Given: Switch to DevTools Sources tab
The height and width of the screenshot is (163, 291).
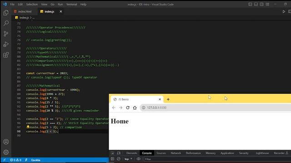Looking at the screenshot, I should 161,153.
